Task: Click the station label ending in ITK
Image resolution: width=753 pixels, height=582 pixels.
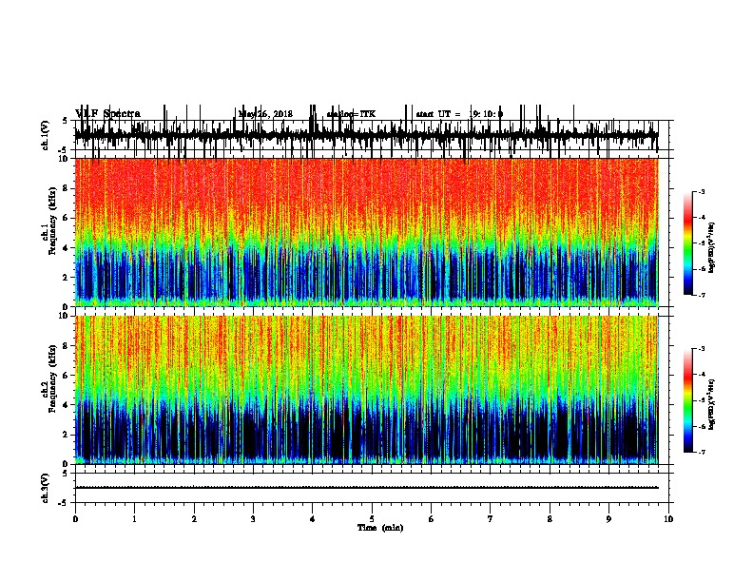Action: click(351, 114)
